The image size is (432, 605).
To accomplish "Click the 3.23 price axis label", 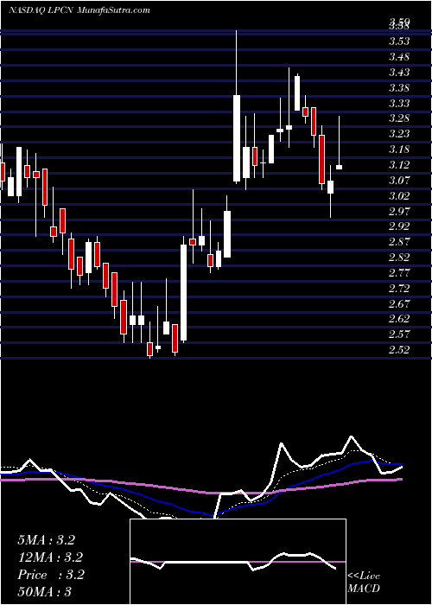I will click(x=399, y=133).
